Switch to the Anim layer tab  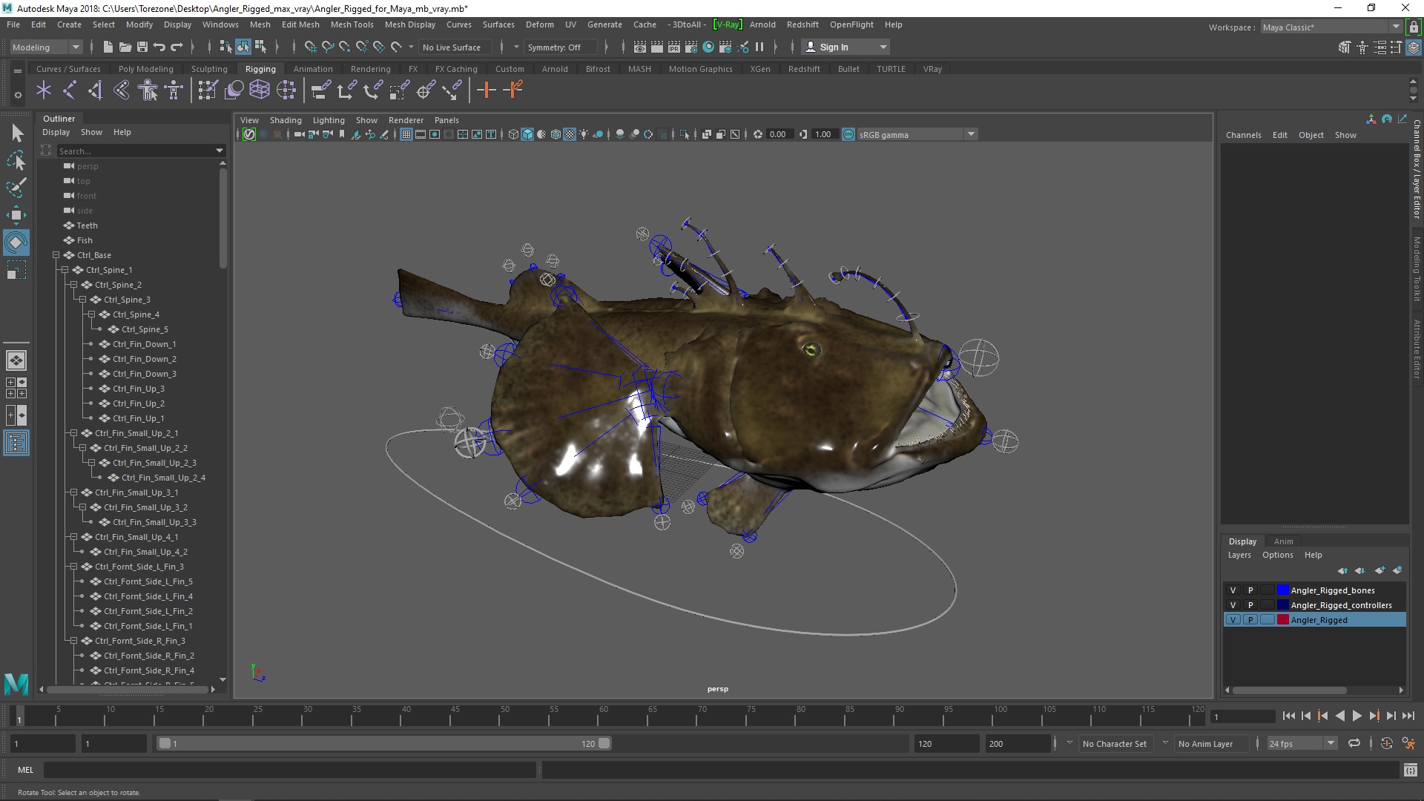point(1283,541)
